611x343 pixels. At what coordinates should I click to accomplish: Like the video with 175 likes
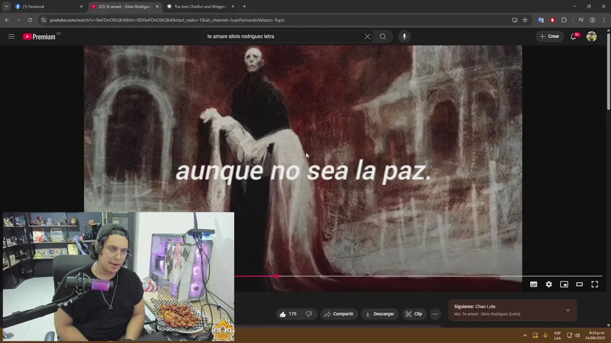[x=288, y=314]
